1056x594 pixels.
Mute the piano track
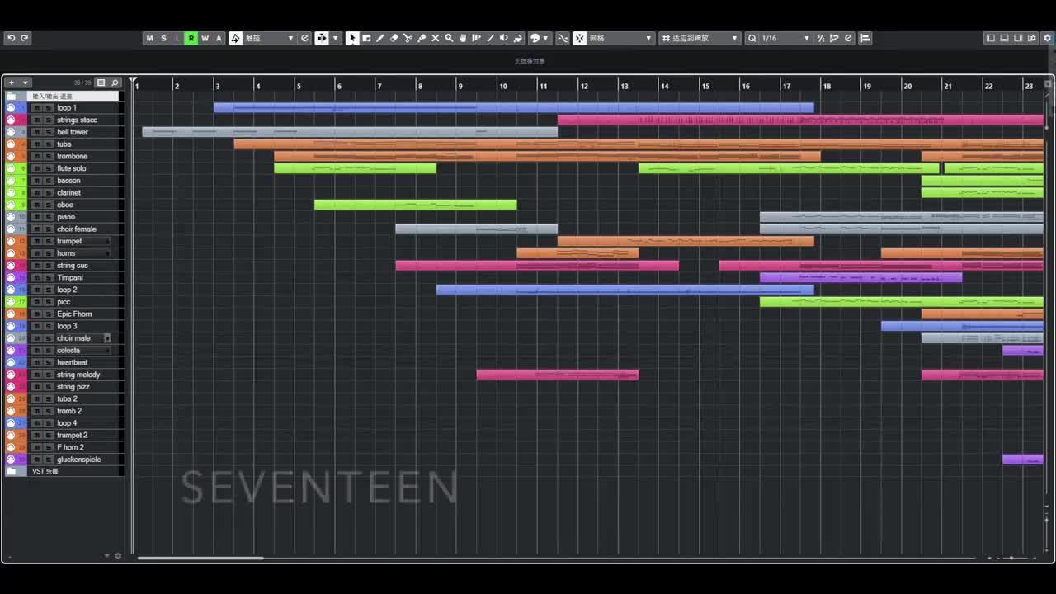click(36, 217)
